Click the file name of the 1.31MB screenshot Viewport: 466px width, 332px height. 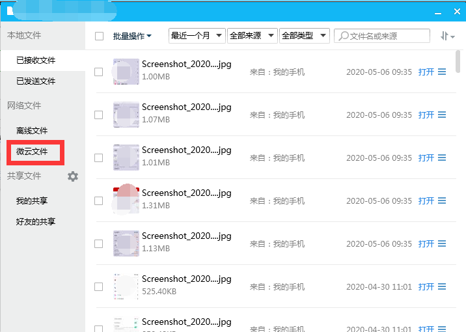(187, 193)
